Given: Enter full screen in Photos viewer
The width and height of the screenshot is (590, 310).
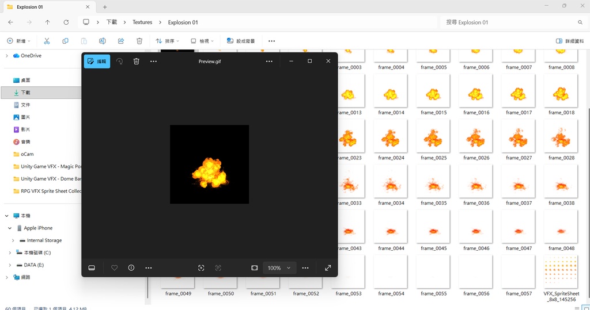Looking at the screenshot, I should [x=328, y=268].
